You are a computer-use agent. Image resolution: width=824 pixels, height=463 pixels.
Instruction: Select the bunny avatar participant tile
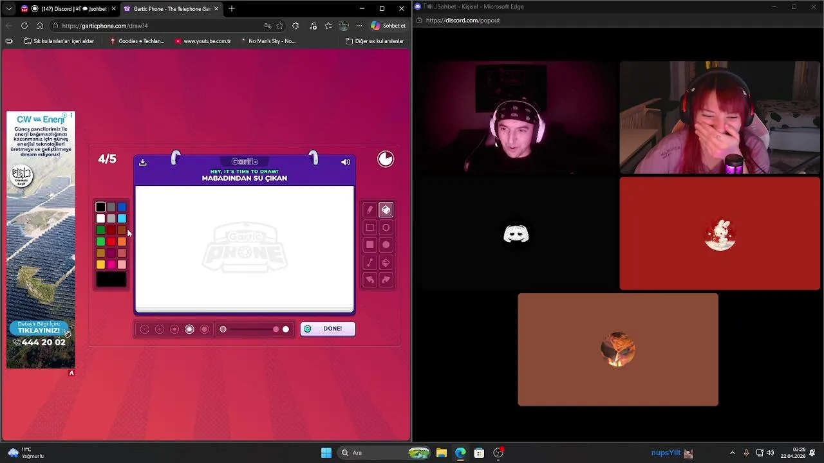coord(720,233)
